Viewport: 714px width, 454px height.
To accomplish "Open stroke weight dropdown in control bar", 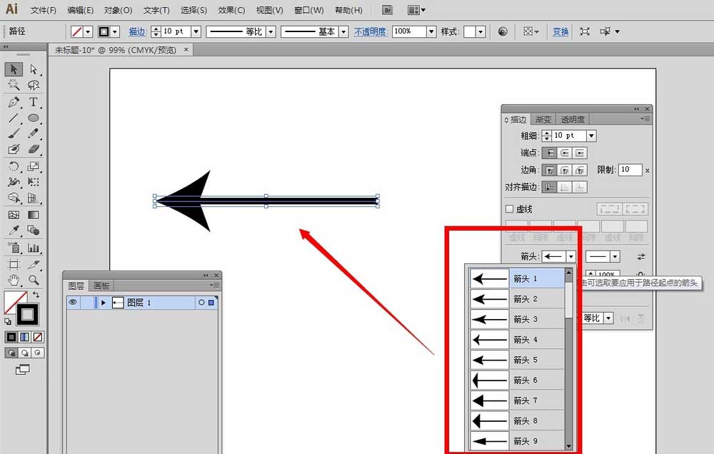I will [196, 31].
